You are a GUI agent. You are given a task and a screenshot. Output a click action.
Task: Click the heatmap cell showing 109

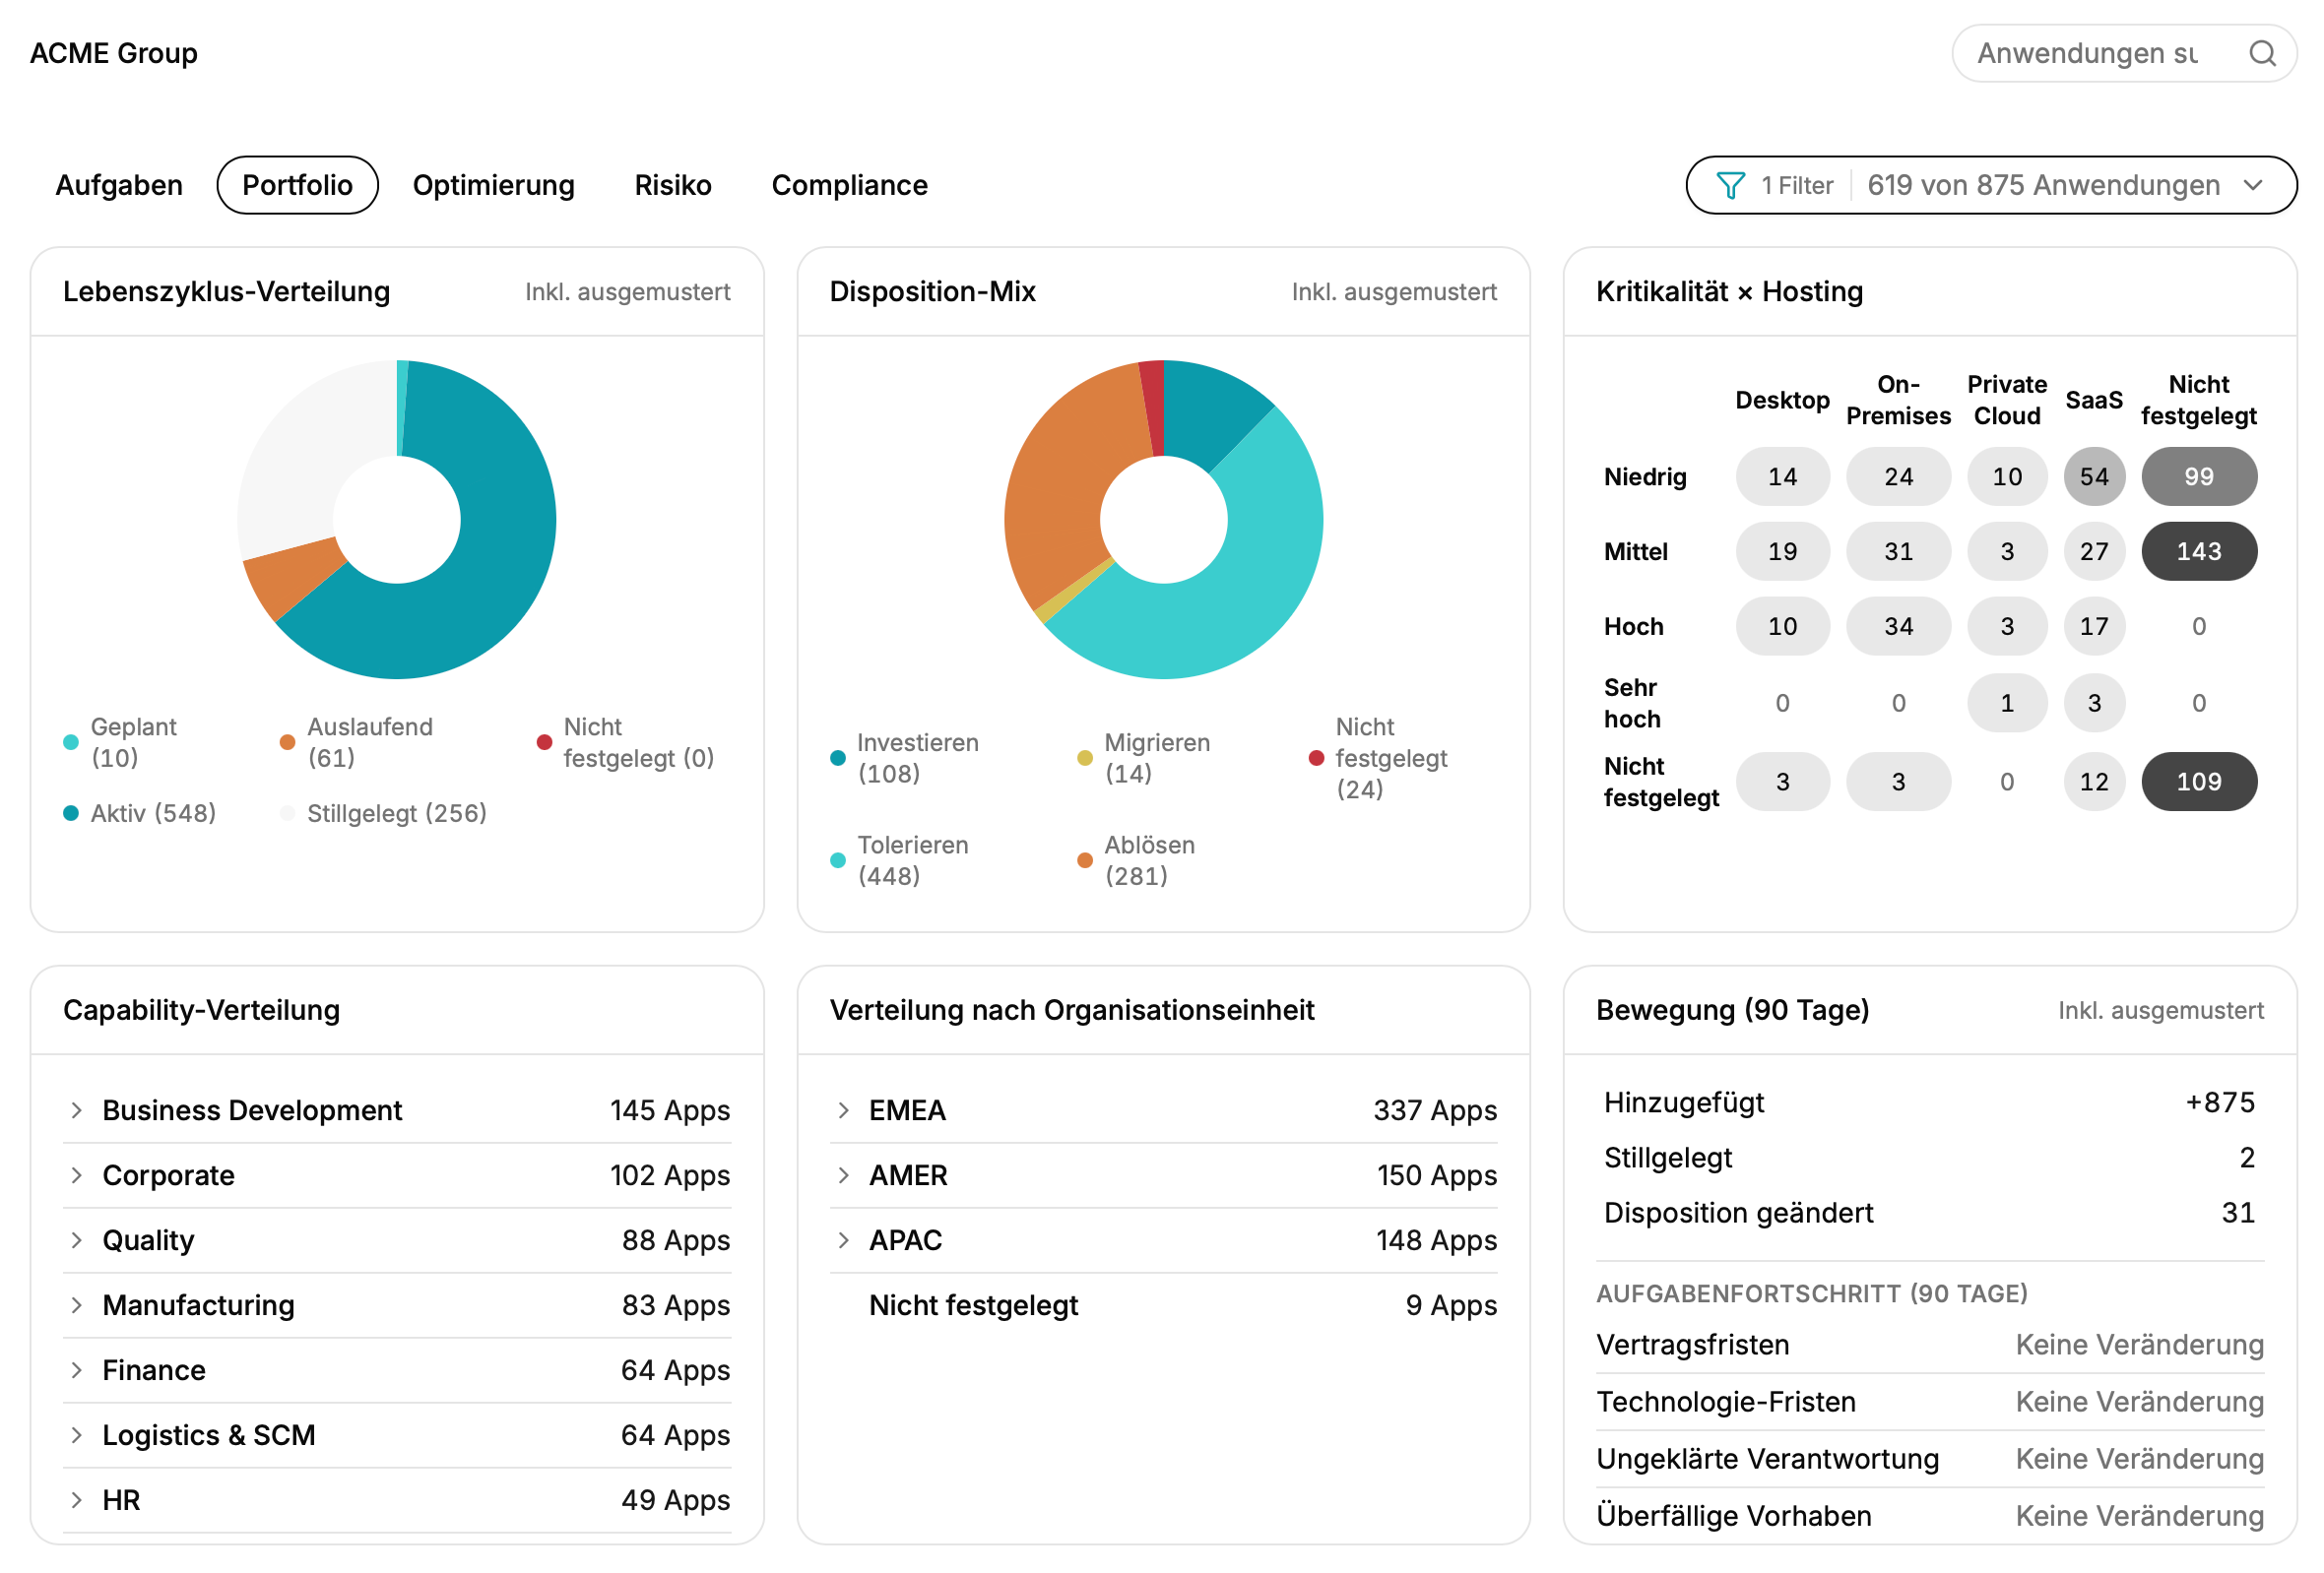(x=2198, y=782)
